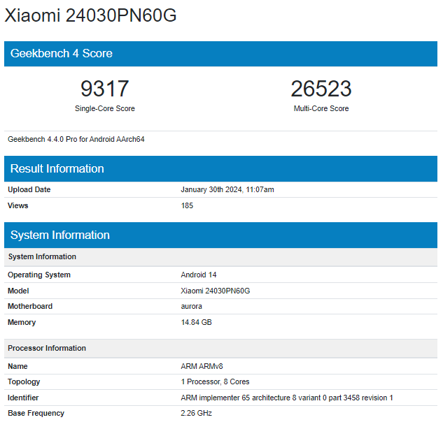Select the ARM implementer 65 identifier string
Image resolution: width=443 pixels, height=429 pixels.
point(287,398)
